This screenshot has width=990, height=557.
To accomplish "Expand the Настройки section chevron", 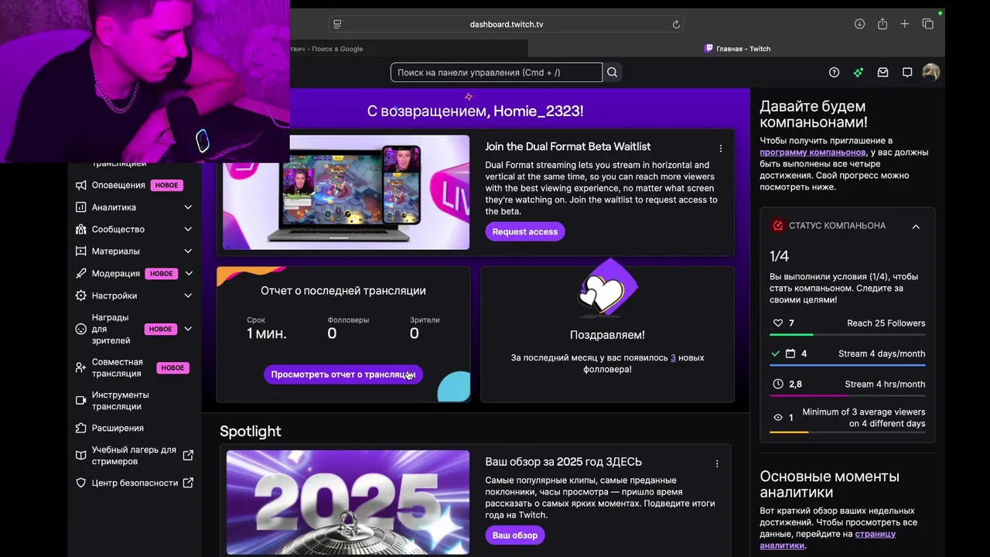I will 188,296.
